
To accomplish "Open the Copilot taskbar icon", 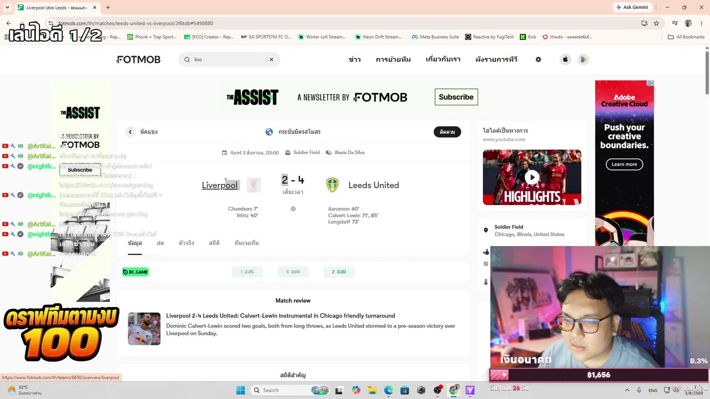I will [x=356, y=390].
